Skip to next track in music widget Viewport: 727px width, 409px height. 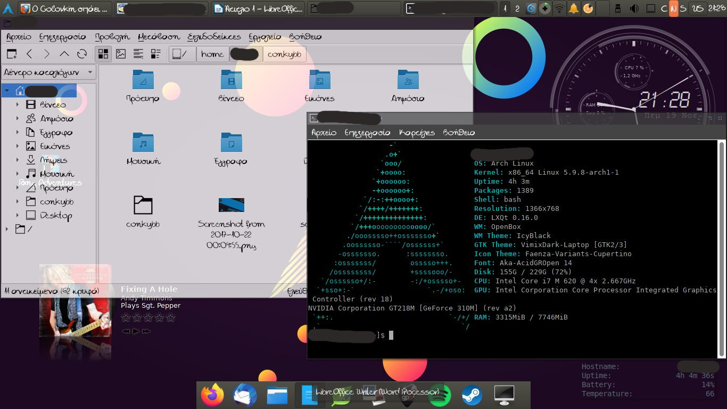146,331
